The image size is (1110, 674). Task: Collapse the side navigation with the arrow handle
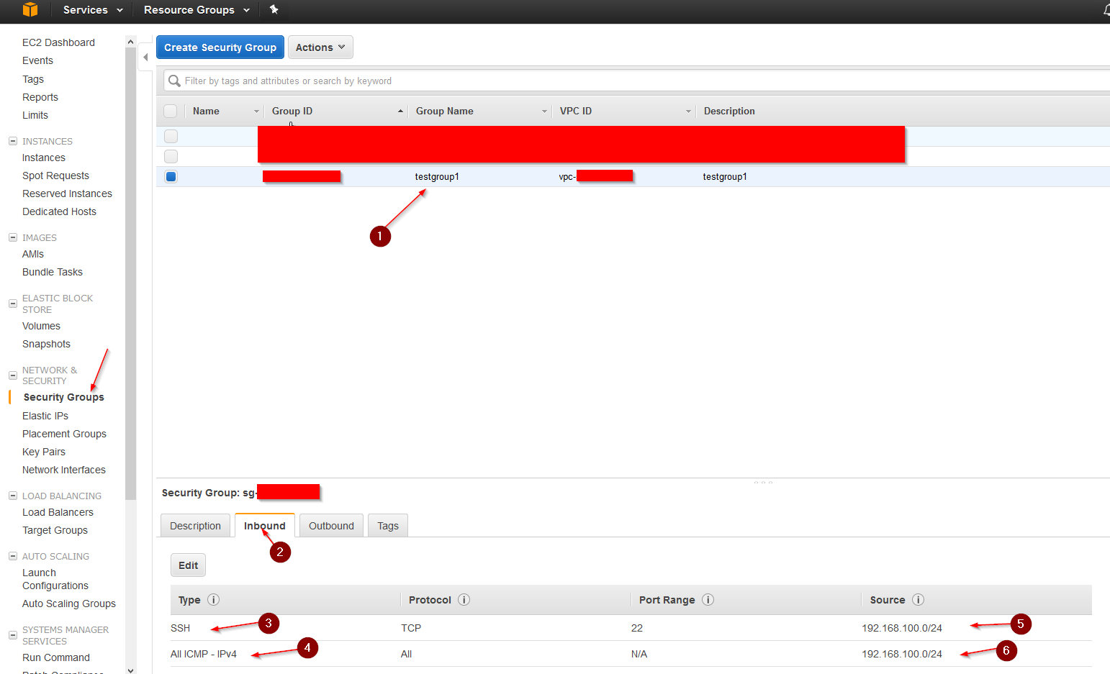tap(145, 57)
